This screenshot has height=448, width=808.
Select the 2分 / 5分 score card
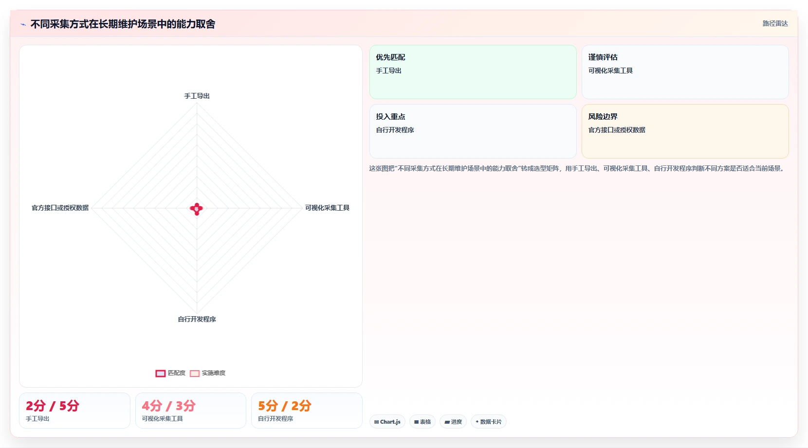coord(74,411)
